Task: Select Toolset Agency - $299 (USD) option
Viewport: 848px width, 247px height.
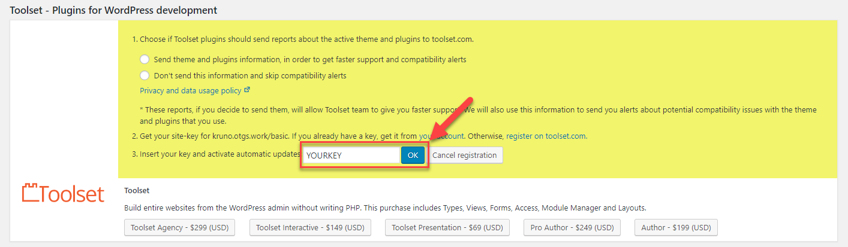Action: [180, 228]
